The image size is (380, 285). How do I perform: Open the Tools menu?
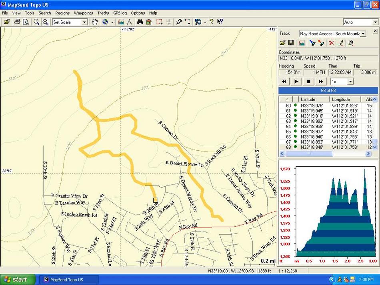coord(30,13)
